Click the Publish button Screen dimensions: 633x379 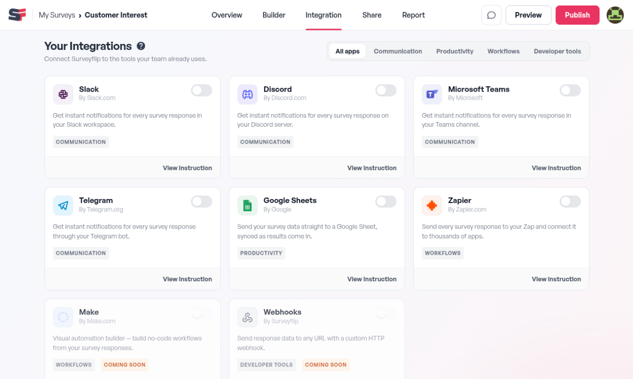[577, 15]
